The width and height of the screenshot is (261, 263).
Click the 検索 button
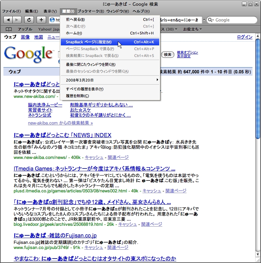click(x=168, y=55)
